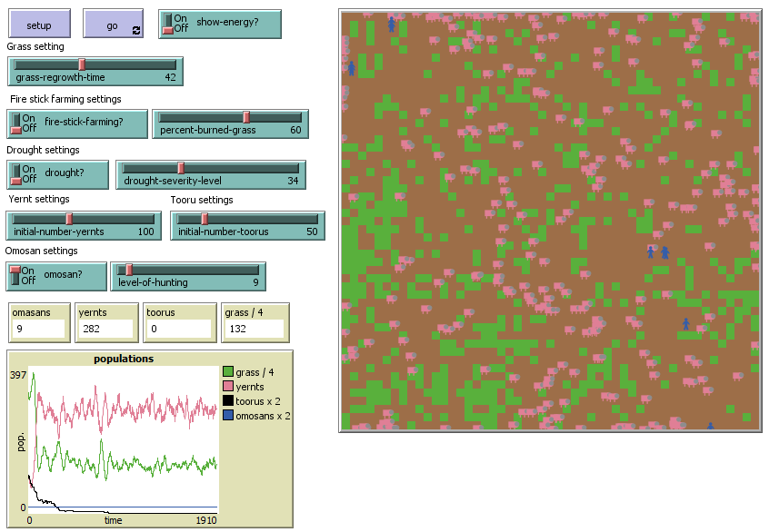Screen dimensions: 779x532
Task: Move the level-of-hunting slider handle
Action: coord(129,270)
